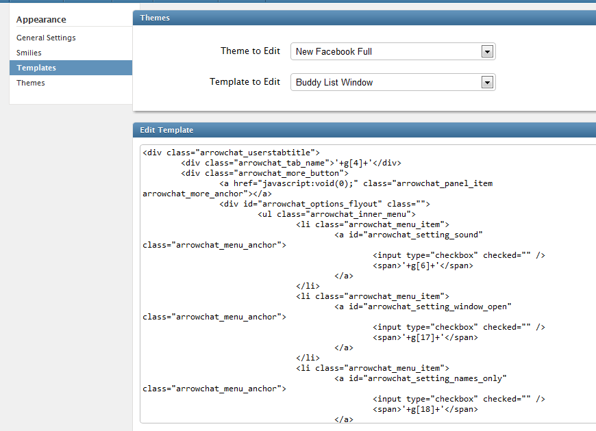Select the Templates sidebar item
Viewport: 596px width, 431px height.
[x=36, y=68]
